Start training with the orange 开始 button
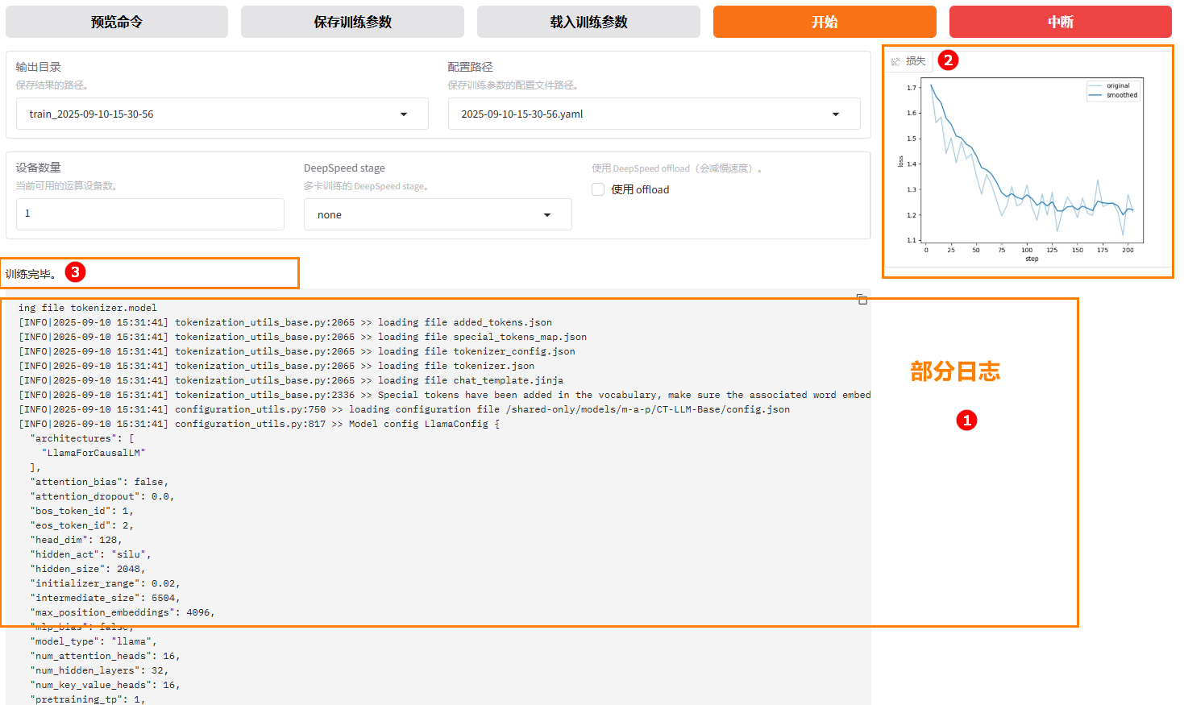Viewport: 1184px width, 705px height. pyautogui.click(x=824, y=23)
